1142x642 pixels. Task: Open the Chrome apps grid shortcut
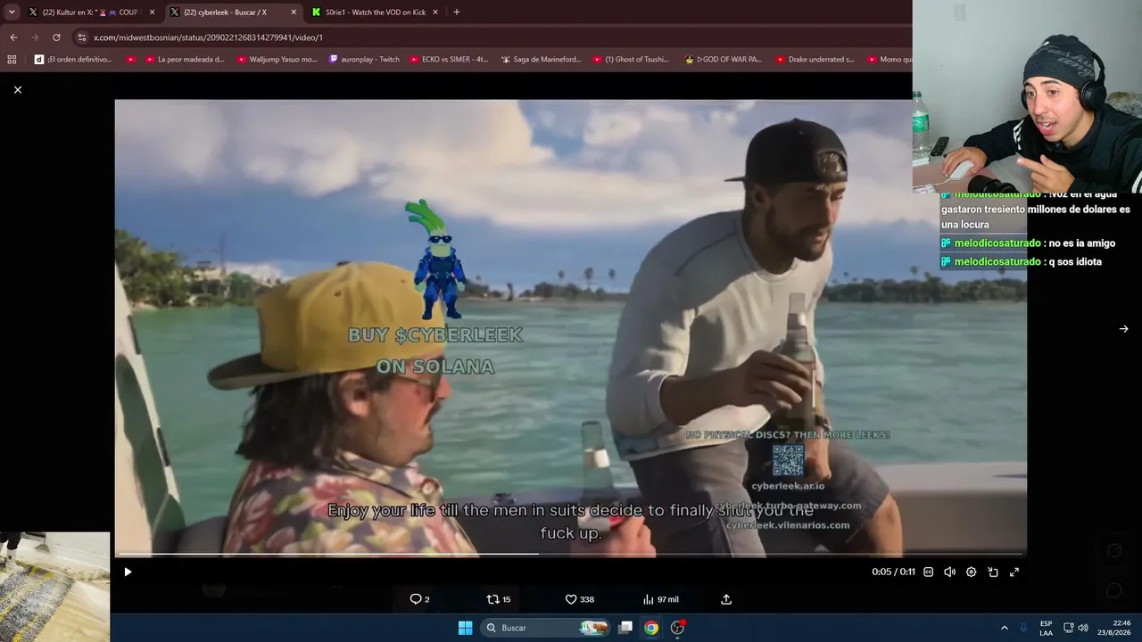(12, 60)
